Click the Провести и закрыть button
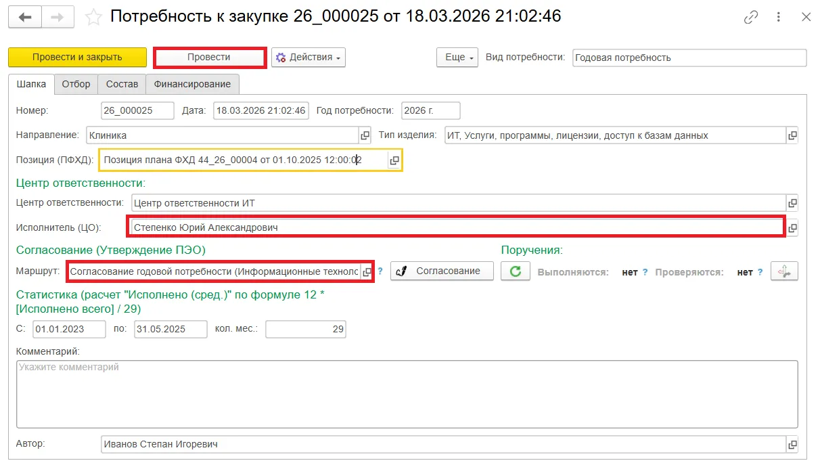820x465 pixels. [x=77, y=58]
